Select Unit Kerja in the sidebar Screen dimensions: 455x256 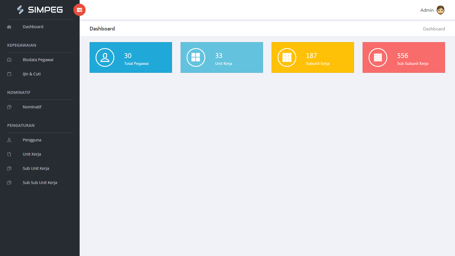(x=32, y=154)
